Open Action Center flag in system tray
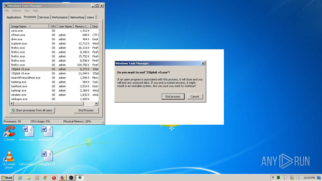The height and width of the screenshot is (181, 322). tap(286, 178)
